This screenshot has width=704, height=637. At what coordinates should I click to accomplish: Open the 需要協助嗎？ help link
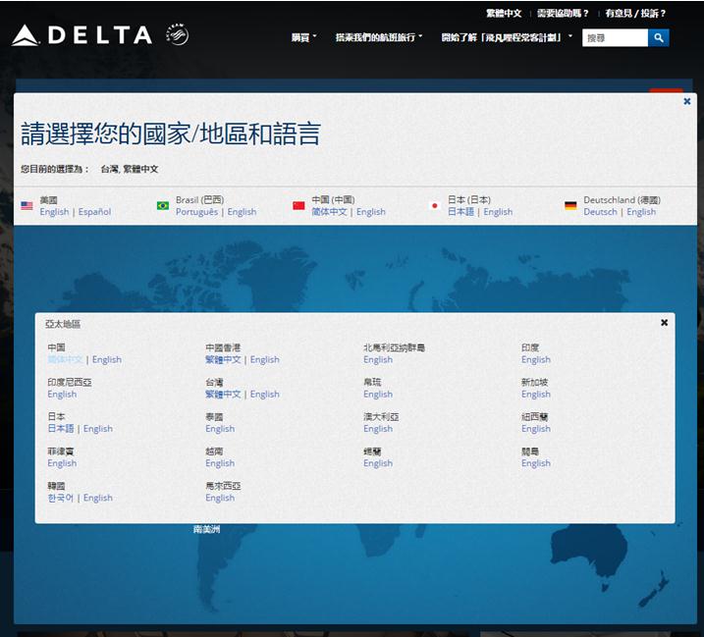pos(564,14)
